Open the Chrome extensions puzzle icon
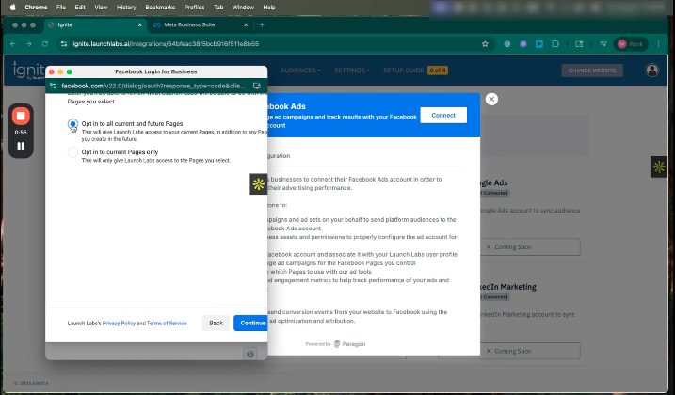675x395 pixels. point(555,44)
